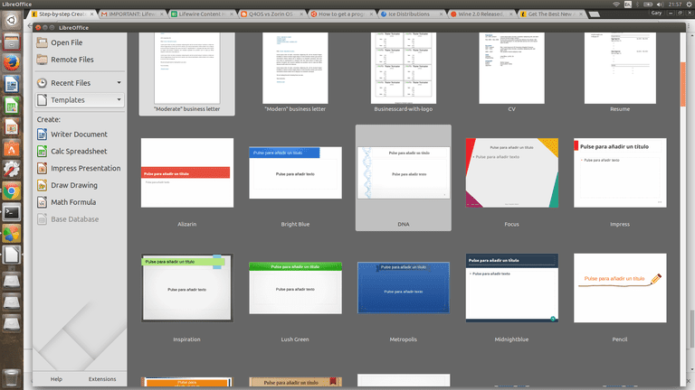Click the Open File folder icon
Screen dimensions: 695x390
43,42
